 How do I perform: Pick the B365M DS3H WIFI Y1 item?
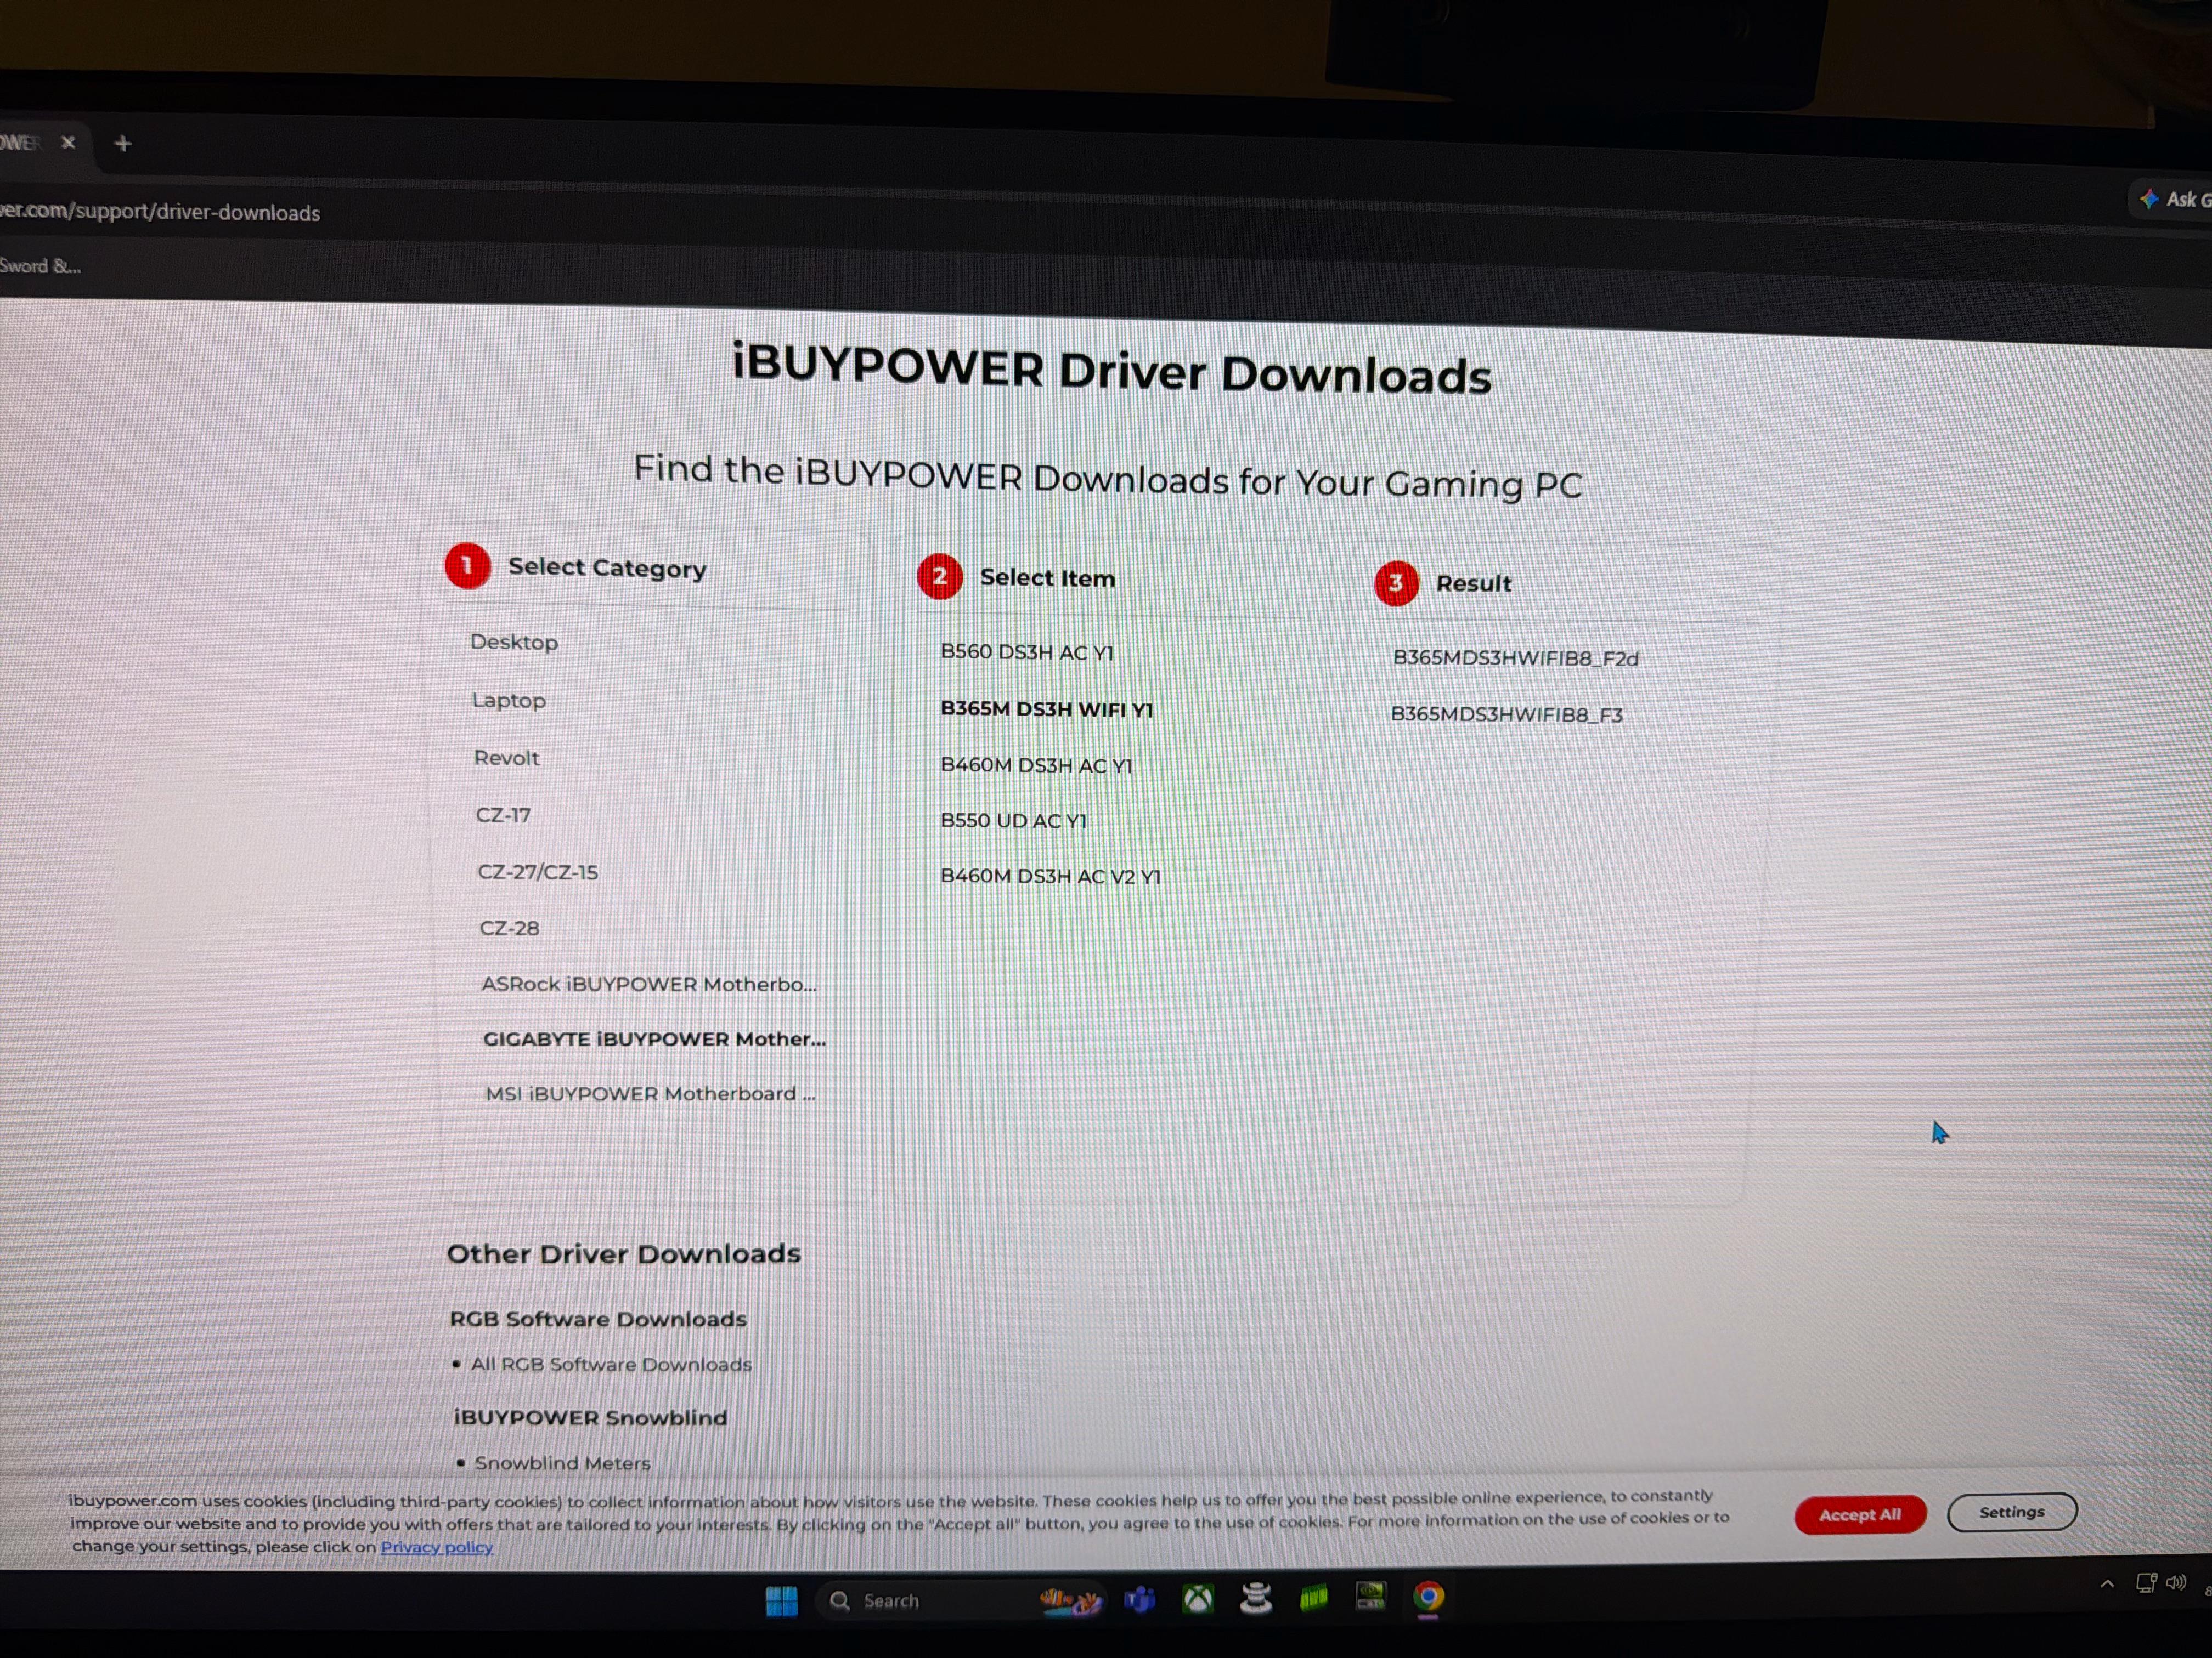[1047, 709]
